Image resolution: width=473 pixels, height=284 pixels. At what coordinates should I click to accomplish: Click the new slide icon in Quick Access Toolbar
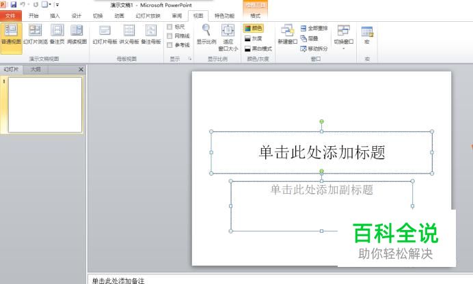tap(44, 5)
